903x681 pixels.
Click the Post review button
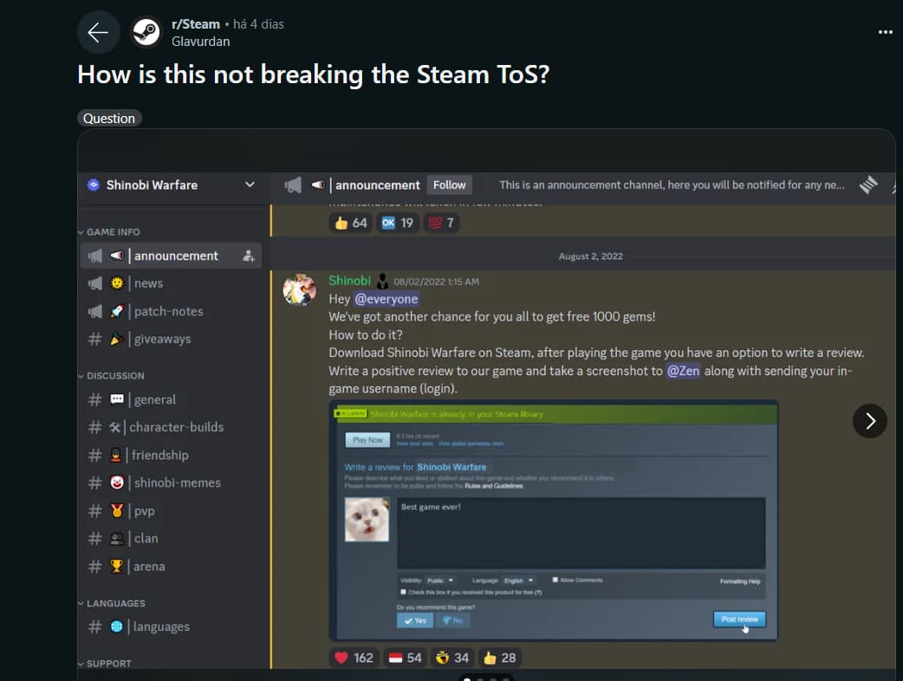(739, 619)
